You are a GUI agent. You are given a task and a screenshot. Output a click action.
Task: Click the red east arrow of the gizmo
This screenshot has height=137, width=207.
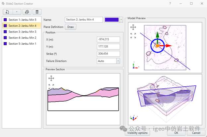[x=169, y=46]
